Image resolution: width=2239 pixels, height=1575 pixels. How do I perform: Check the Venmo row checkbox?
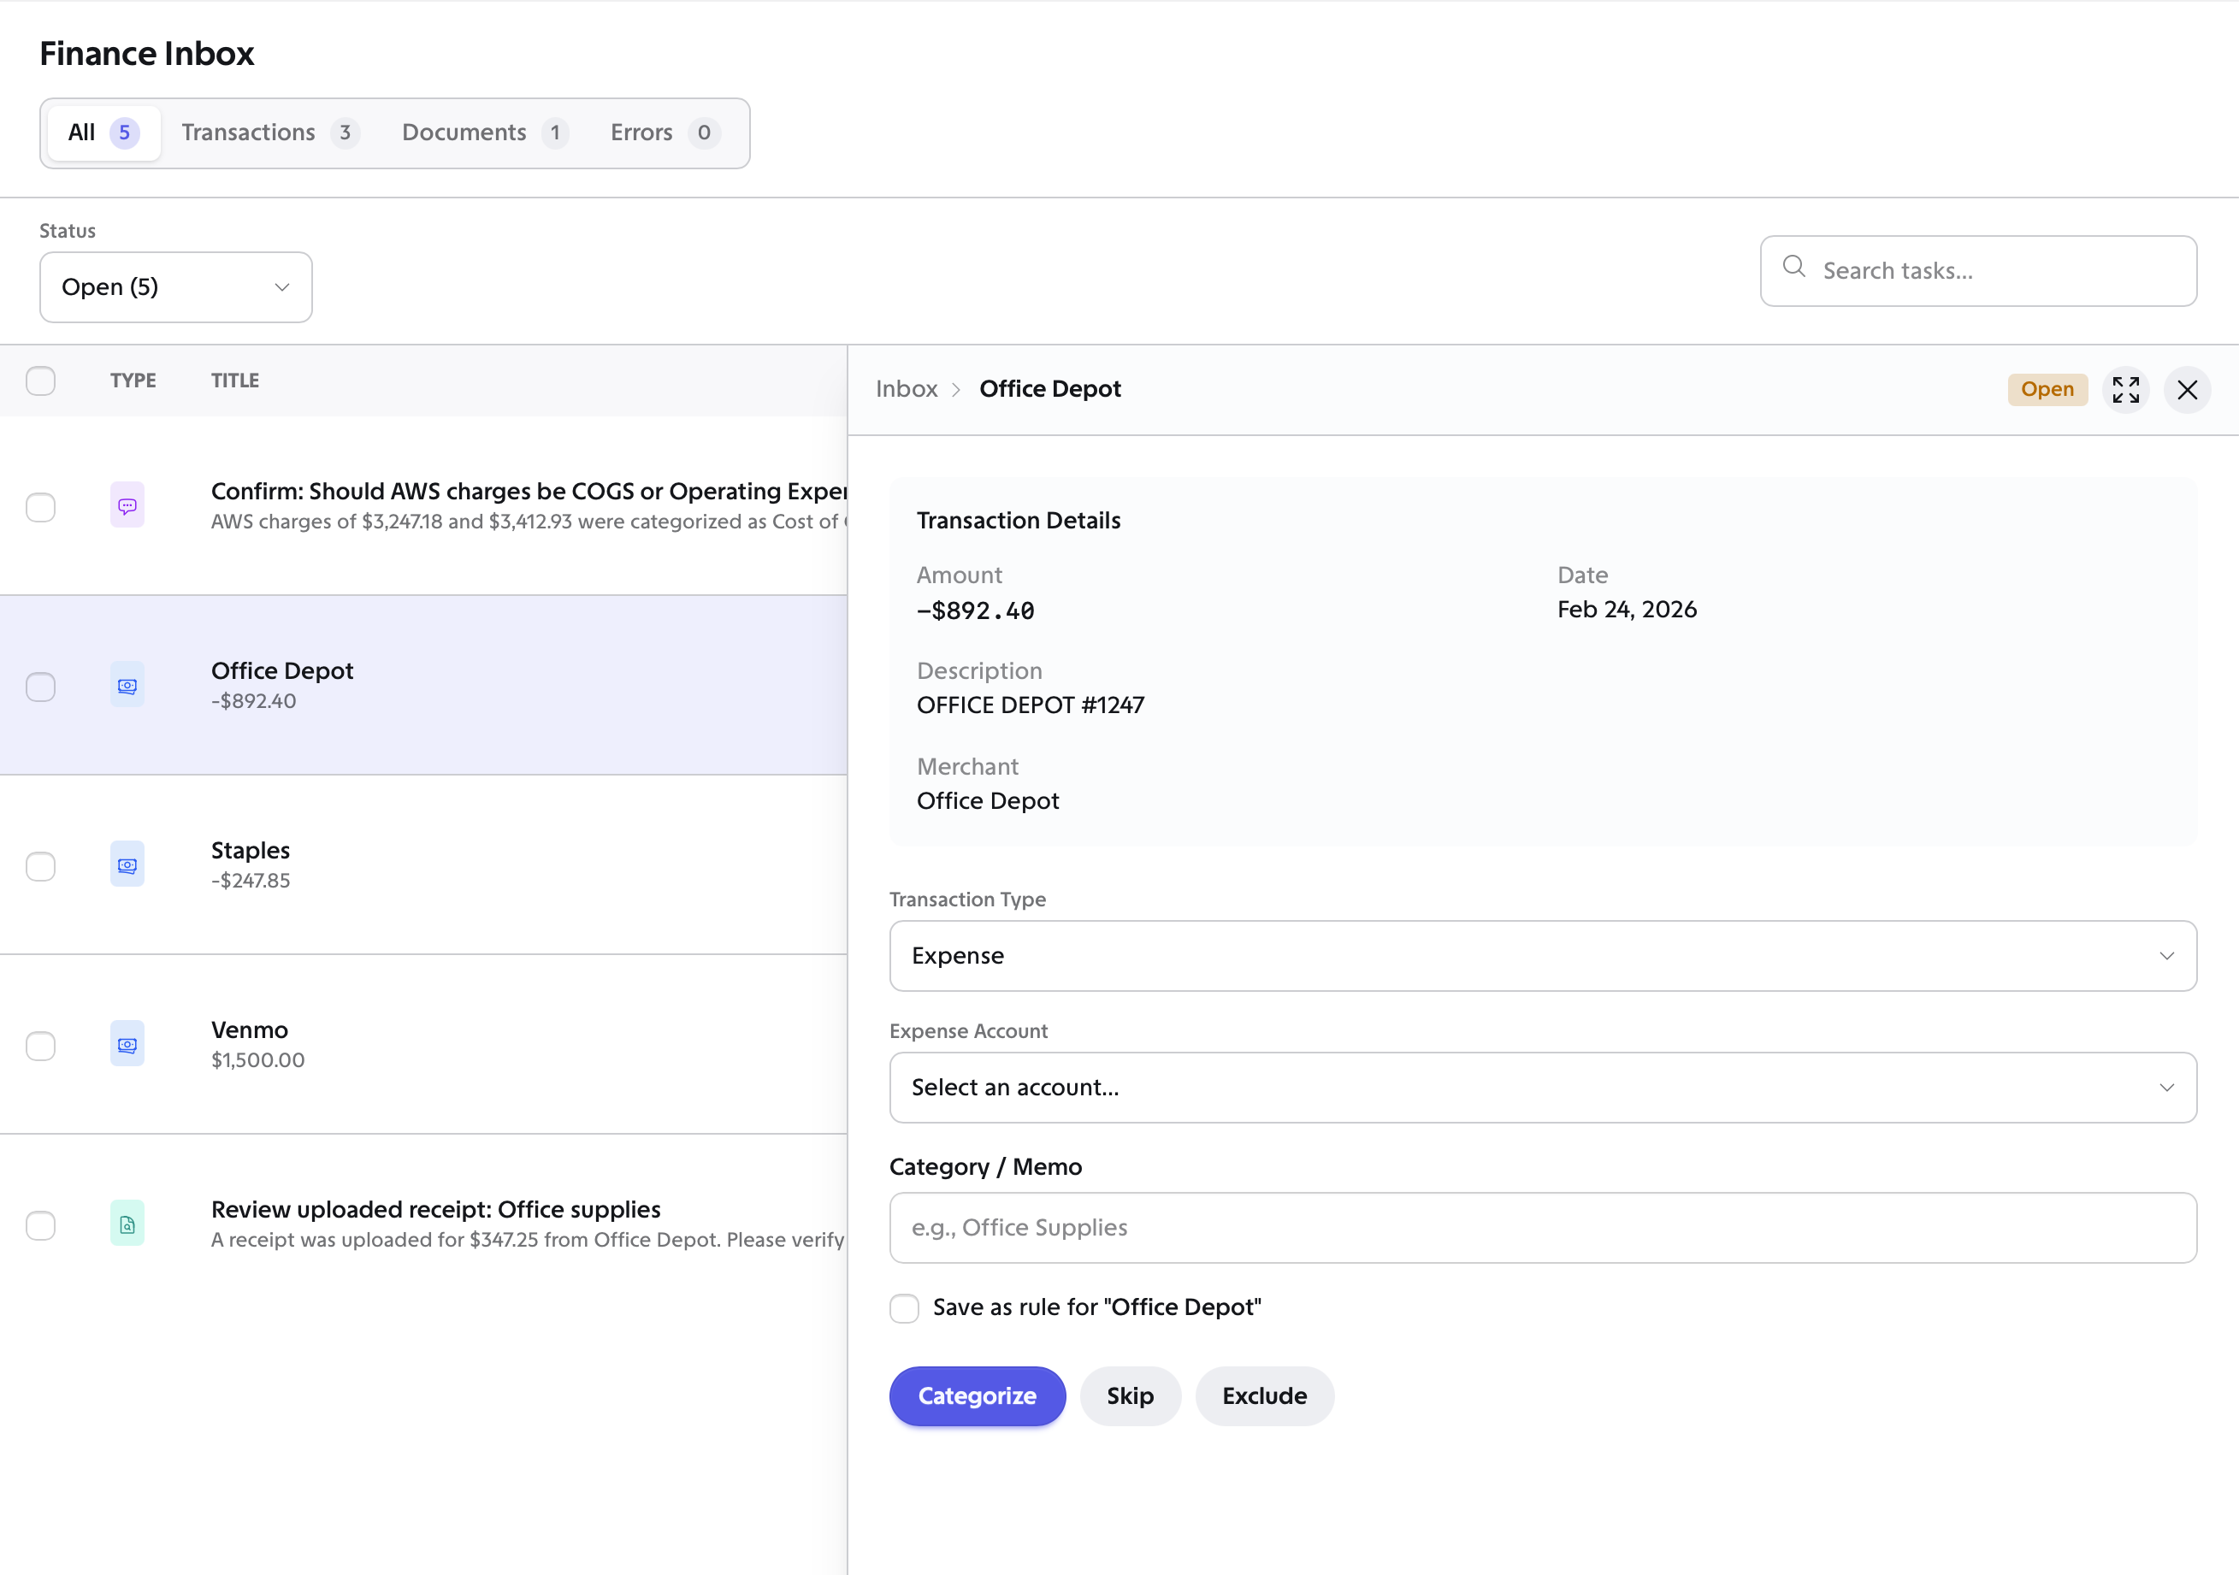41,1046
